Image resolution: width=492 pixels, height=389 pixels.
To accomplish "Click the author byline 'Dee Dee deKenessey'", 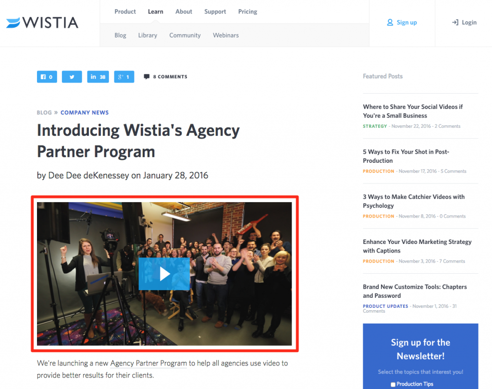I will click(x=88, y=175).
